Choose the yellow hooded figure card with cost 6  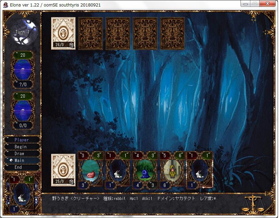click(x=172, y=170)
